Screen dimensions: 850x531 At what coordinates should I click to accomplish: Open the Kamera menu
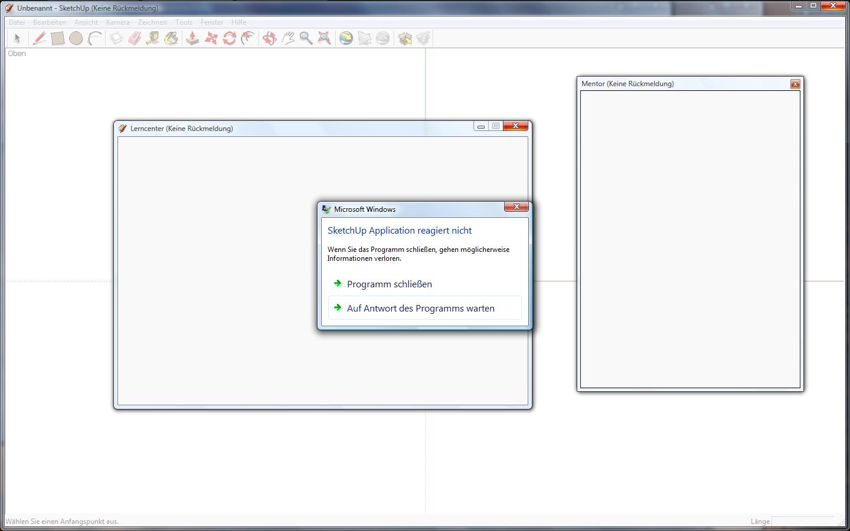pos(118,22)
